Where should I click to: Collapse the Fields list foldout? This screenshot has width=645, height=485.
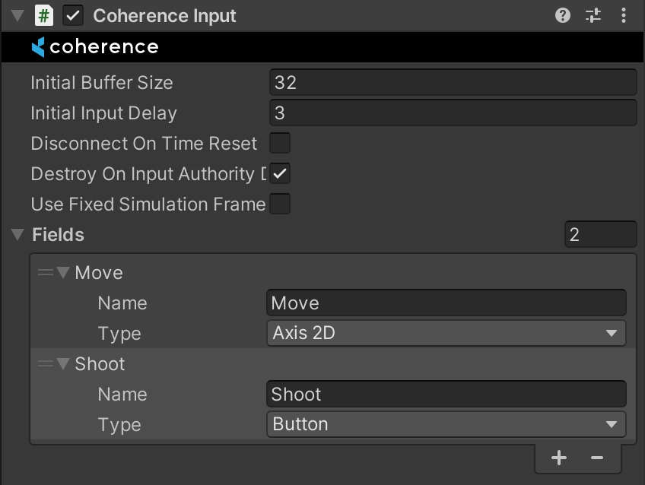pyautogui.click(x=17, y=235)
